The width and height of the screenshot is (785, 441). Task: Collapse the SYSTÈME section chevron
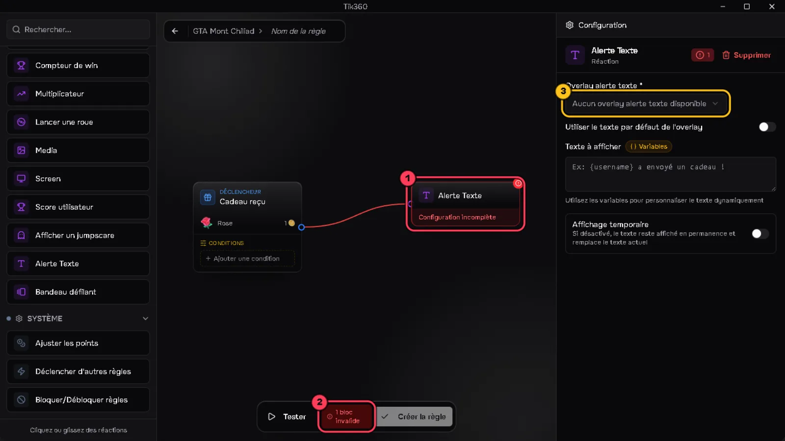pos(145,318)
